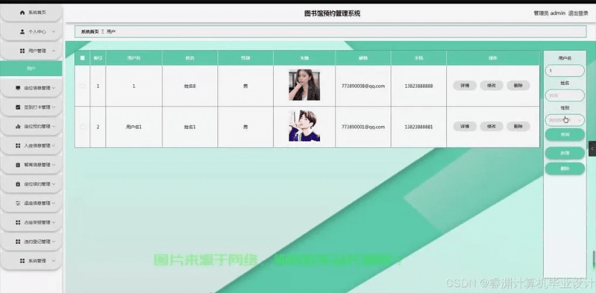Click the bar-chart icon beside 座位预约管理
This screenshot has height=293, width=596.
[18, 127]
